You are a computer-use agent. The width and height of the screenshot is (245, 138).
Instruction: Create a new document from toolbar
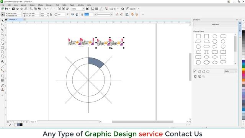pyautogui.click(x=2, y=9)
